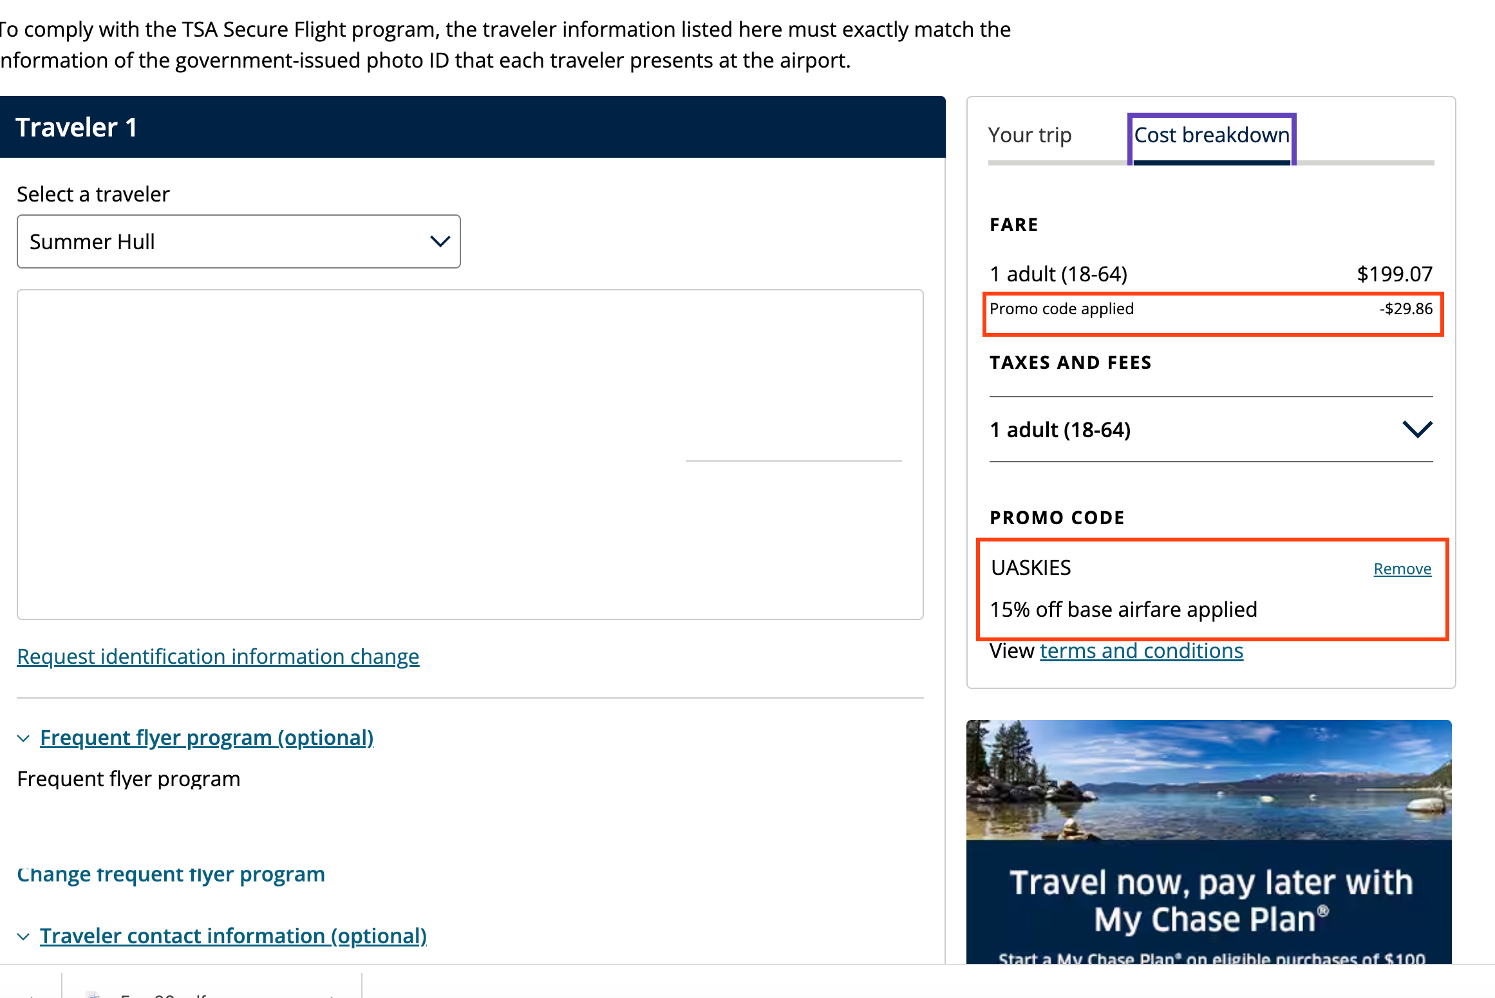The height and width of the screenshot is (998, 1495).
Task: Click Request identification information change link
Action: point(218,657)
